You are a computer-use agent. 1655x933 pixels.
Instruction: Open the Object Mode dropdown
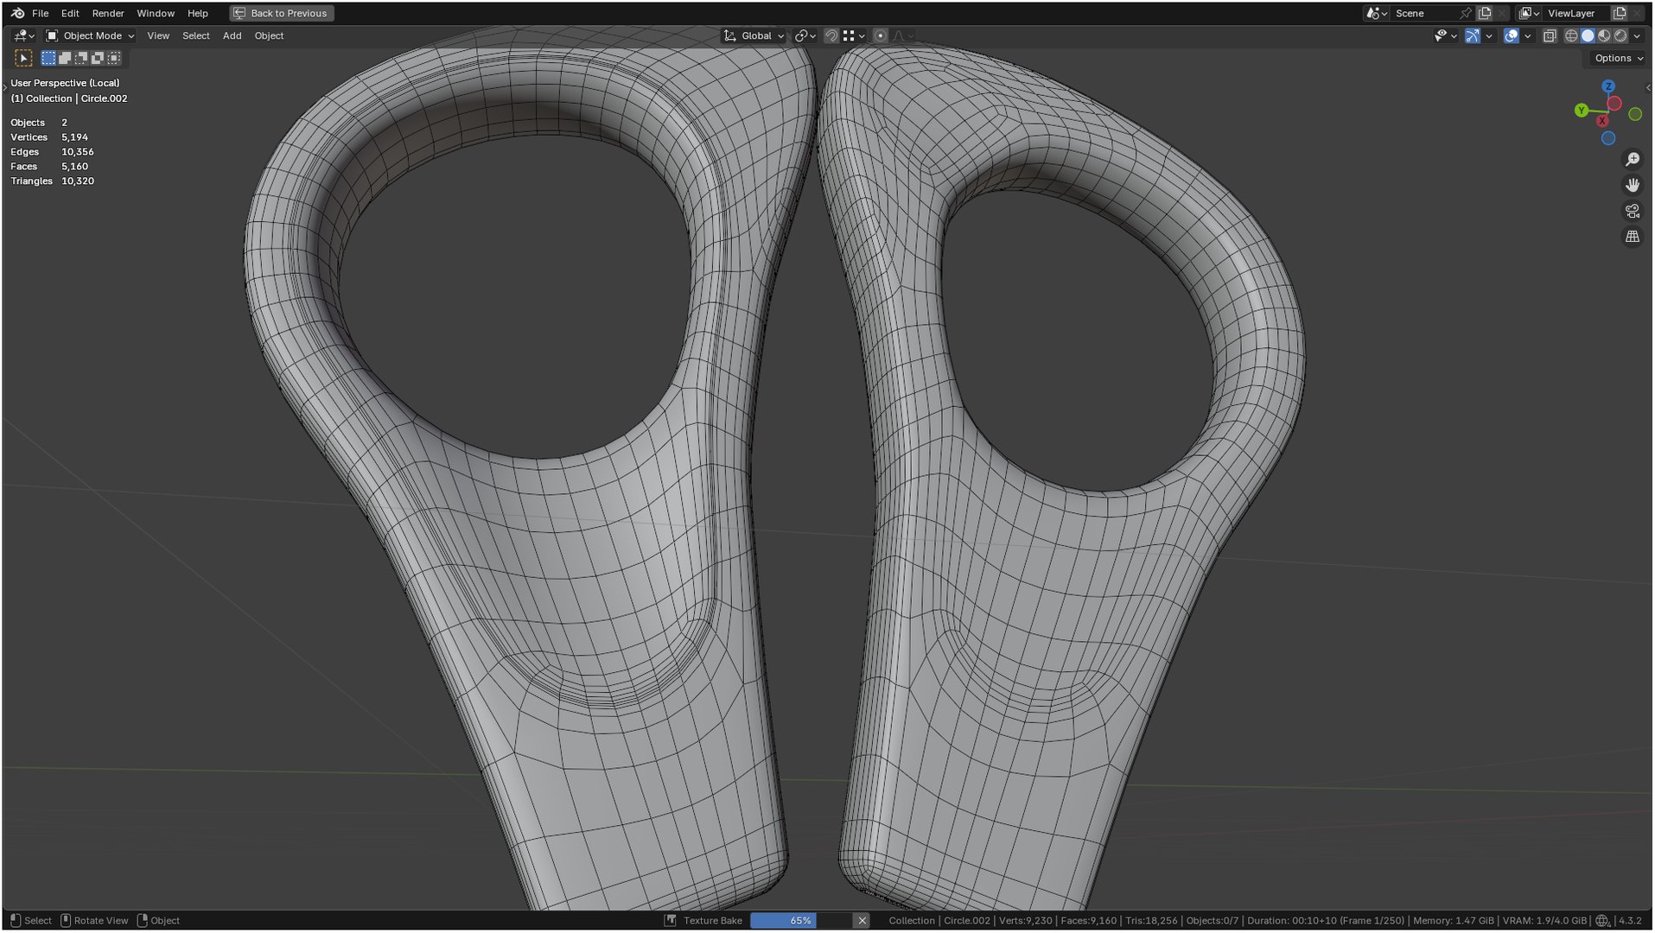(90, 35)
